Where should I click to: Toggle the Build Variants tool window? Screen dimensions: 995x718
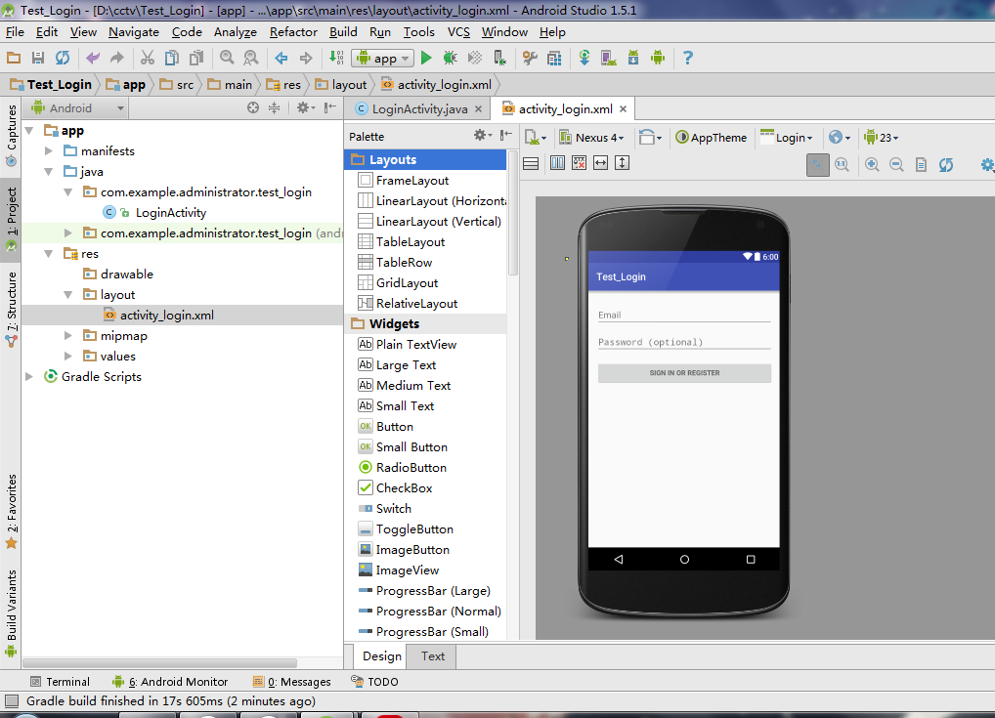(x=12, y=612)
